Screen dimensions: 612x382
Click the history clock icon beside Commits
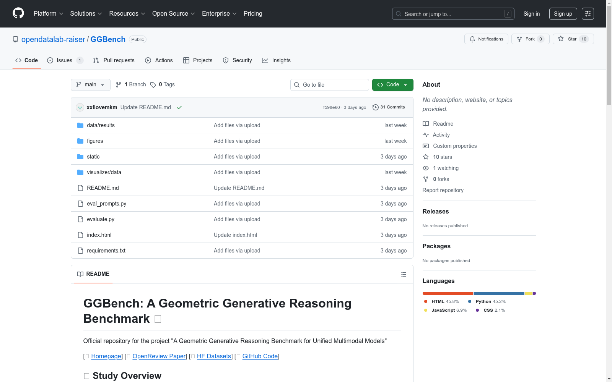click(x=376, y=107)
